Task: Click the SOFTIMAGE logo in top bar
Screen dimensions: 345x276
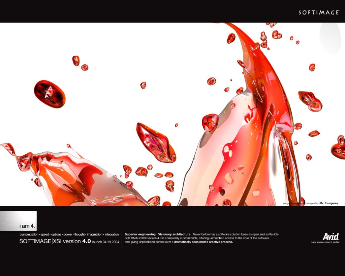Action: tap(318, 12)
